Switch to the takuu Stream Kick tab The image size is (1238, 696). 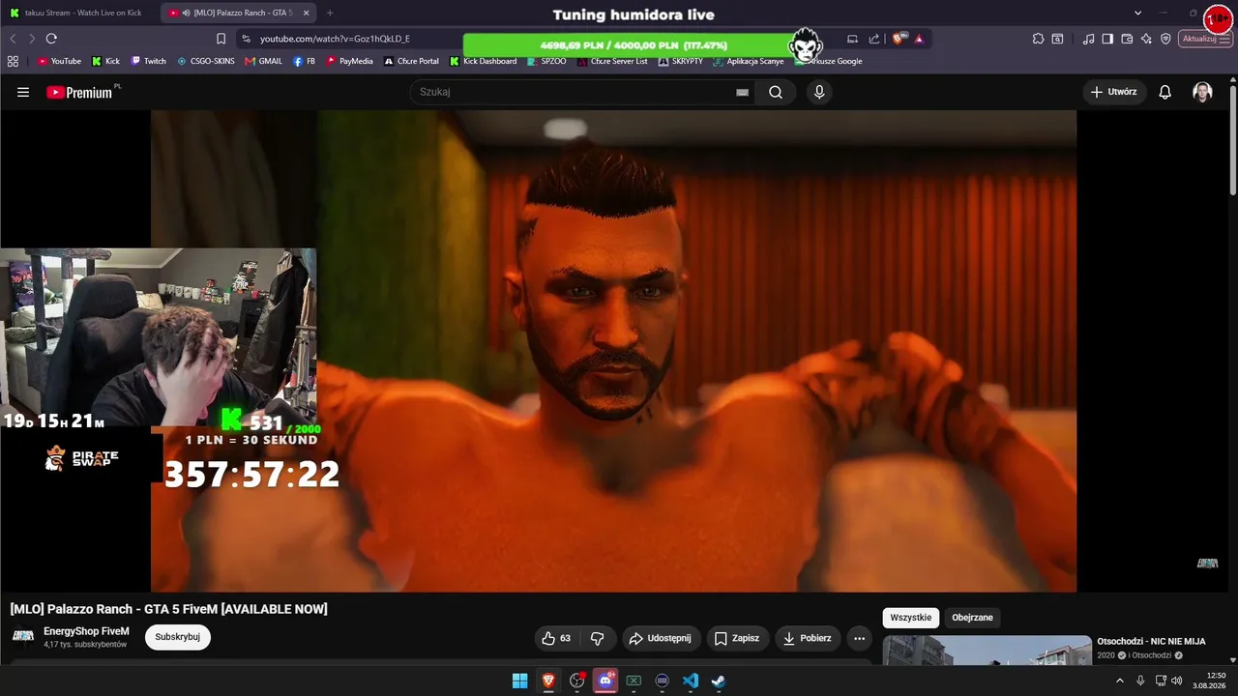pyautogui.click(x=81, y=13)
